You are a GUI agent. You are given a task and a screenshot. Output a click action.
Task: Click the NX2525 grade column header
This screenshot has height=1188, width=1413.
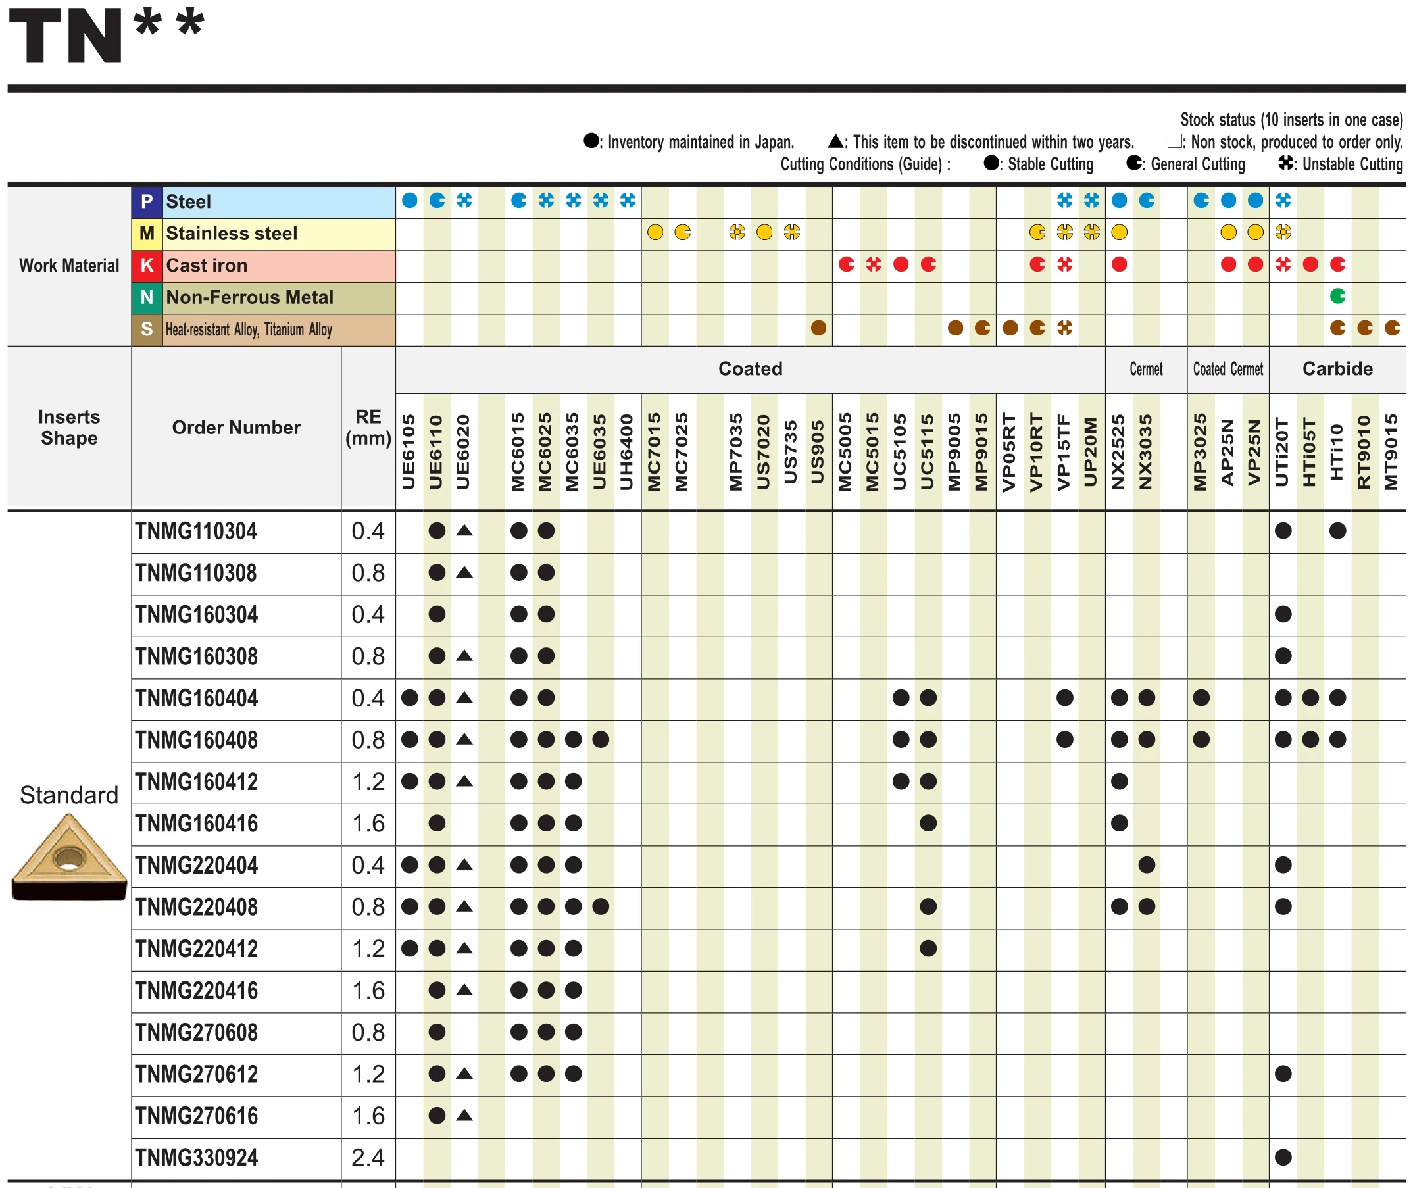tap(1118, 452)
